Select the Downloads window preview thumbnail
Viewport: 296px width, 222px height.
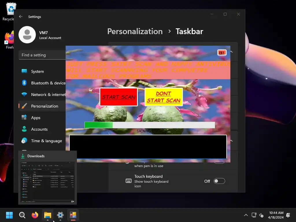(48, 182)
